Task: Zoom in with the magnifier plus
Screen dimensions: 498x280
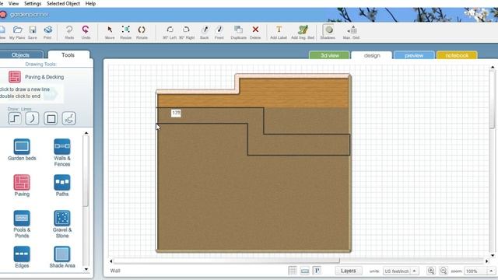Action: [431, 271]
